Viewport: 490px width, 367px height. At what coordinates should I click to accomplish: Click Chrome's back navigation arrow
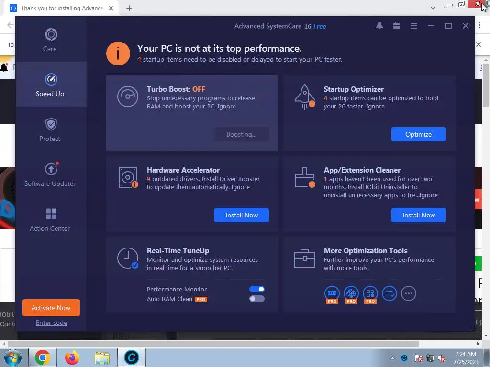click(11, 25)
